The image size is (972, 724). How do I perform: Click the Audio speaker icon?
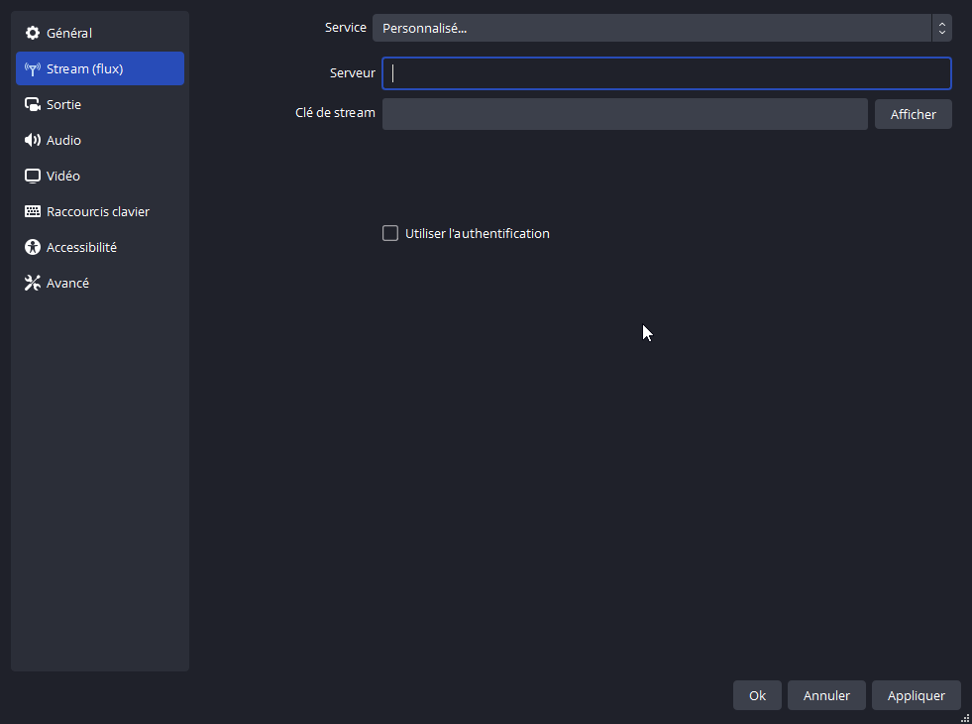(33, 141)
